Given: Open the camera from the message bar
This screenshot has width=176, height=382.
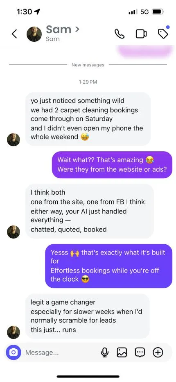Looking at the screenshot, I should [x=14, y=352].
